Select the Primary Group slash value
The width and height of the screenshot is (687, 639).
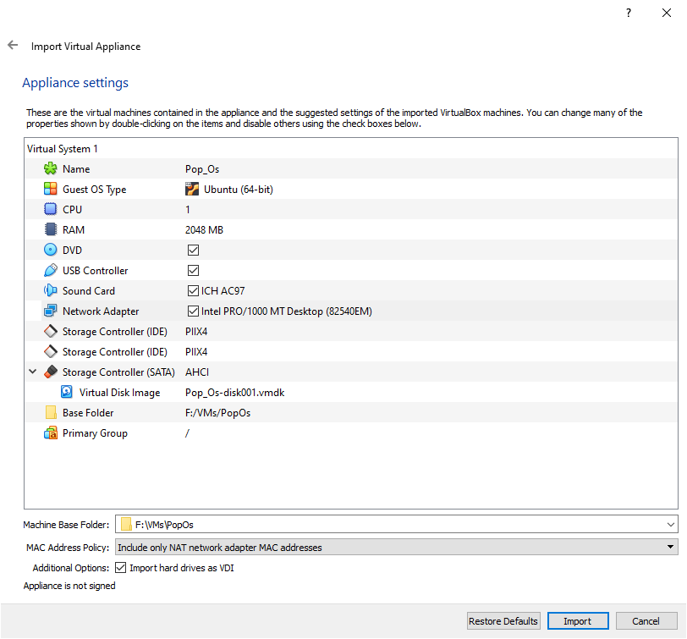[187, 433]
